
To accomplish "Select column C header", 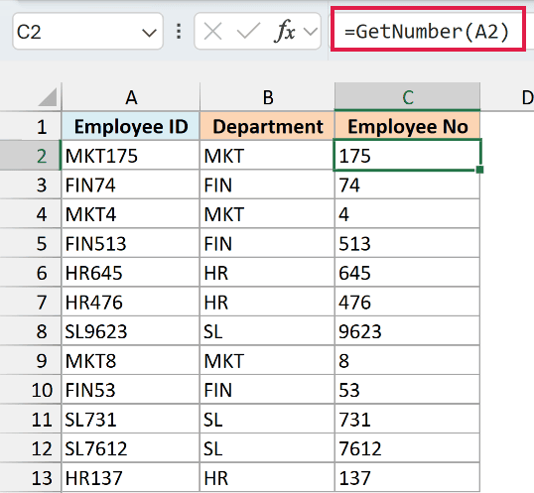I will click(407, 97).
